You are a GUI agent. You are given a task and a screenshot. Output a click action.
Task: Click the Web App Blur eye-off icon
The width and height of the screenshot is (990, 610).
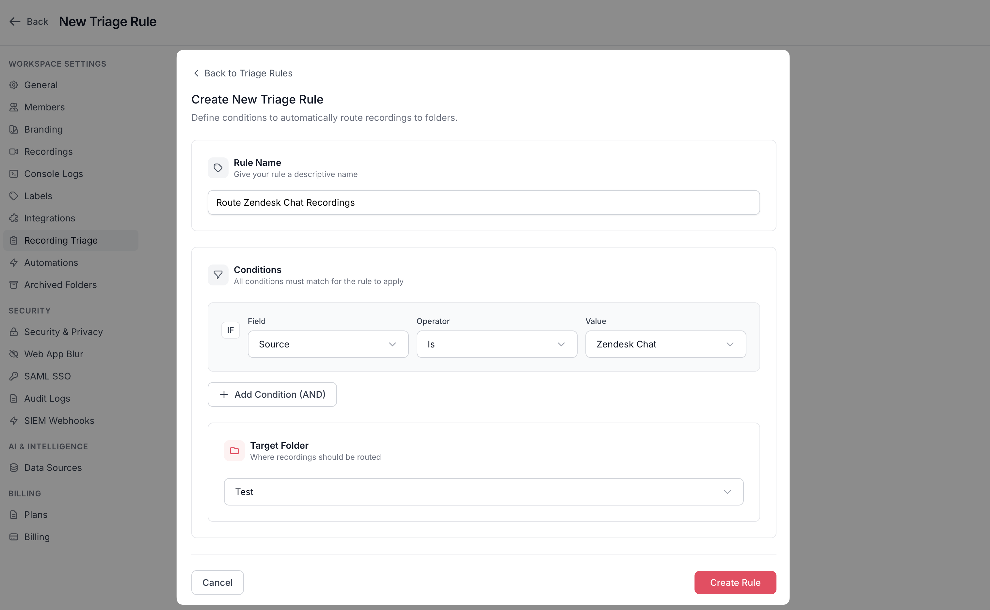pyautogui.click(x=14, y=354)
